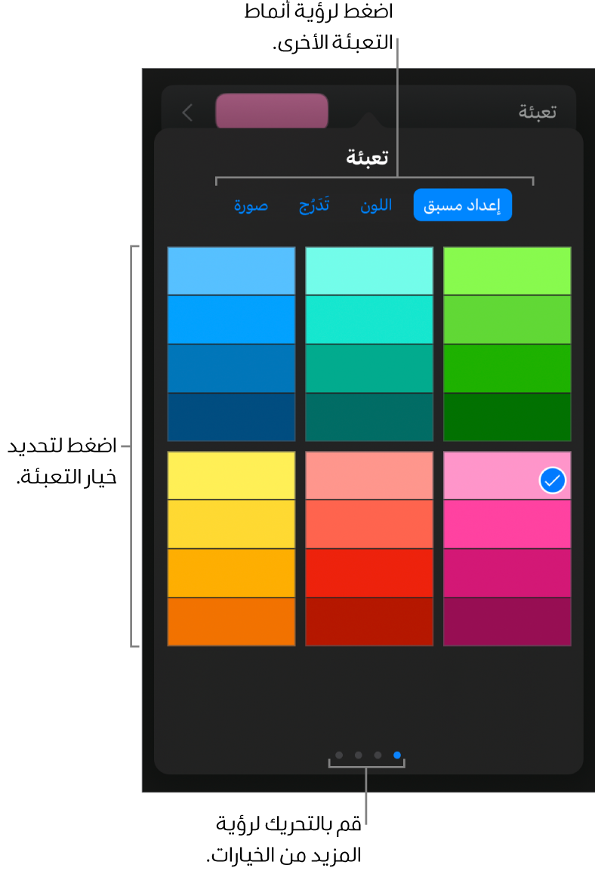
Task: Pick the light yellow swatch
Action: (231, 475)
